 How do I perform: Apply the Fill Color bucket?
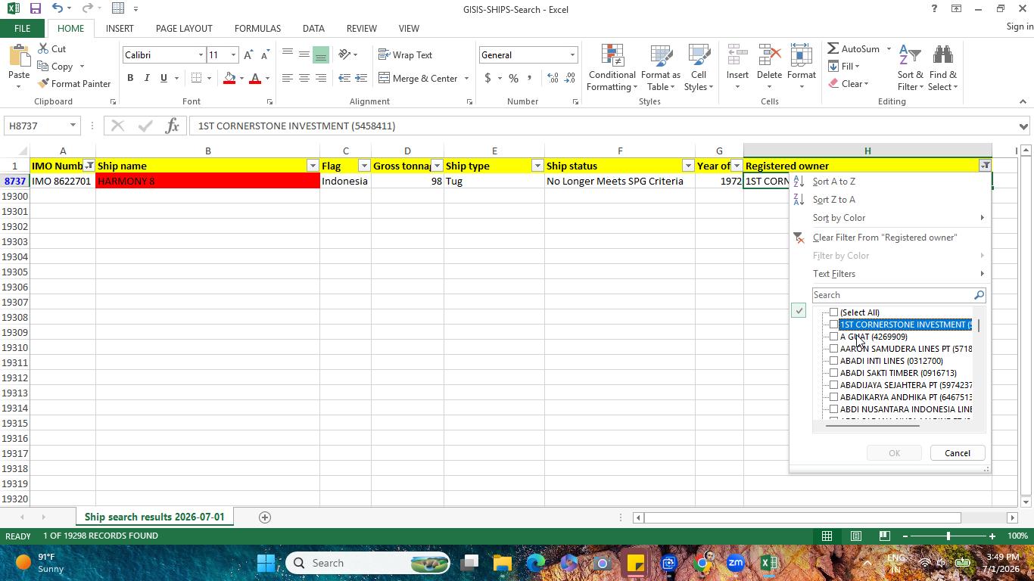(229, 78)
